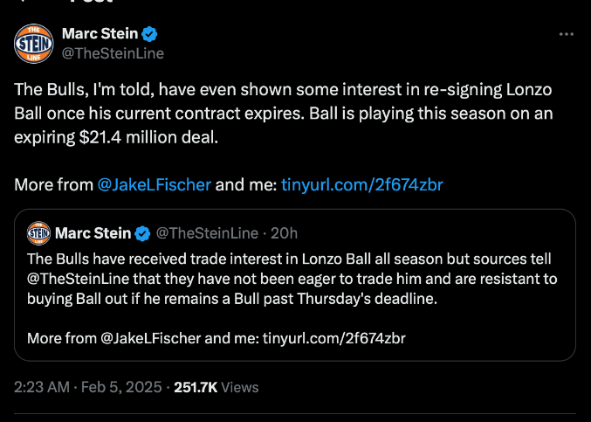Open the Marc Stein display name at top
591x422 pixels.
pos(100,34)
